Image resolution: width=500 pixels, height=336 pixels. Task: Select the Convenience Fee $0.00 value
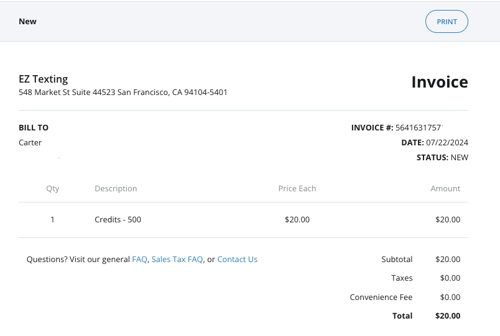(x=450, y=297)
